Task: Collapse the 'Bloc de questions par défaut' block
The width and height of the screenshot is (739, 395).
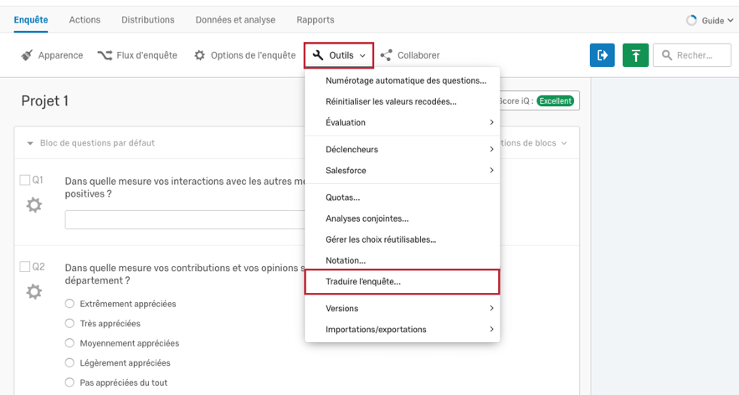Action: click(x=31, y=143)
